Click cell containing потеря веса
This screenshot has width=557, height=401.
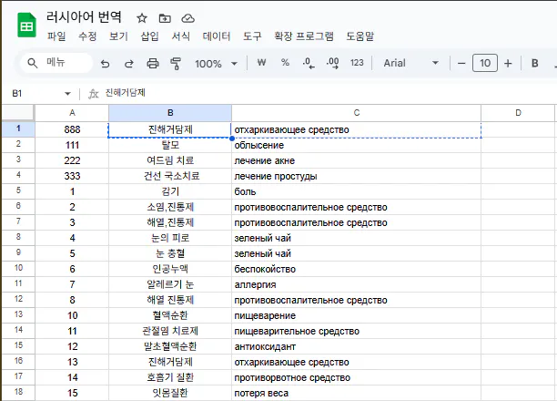356,393
